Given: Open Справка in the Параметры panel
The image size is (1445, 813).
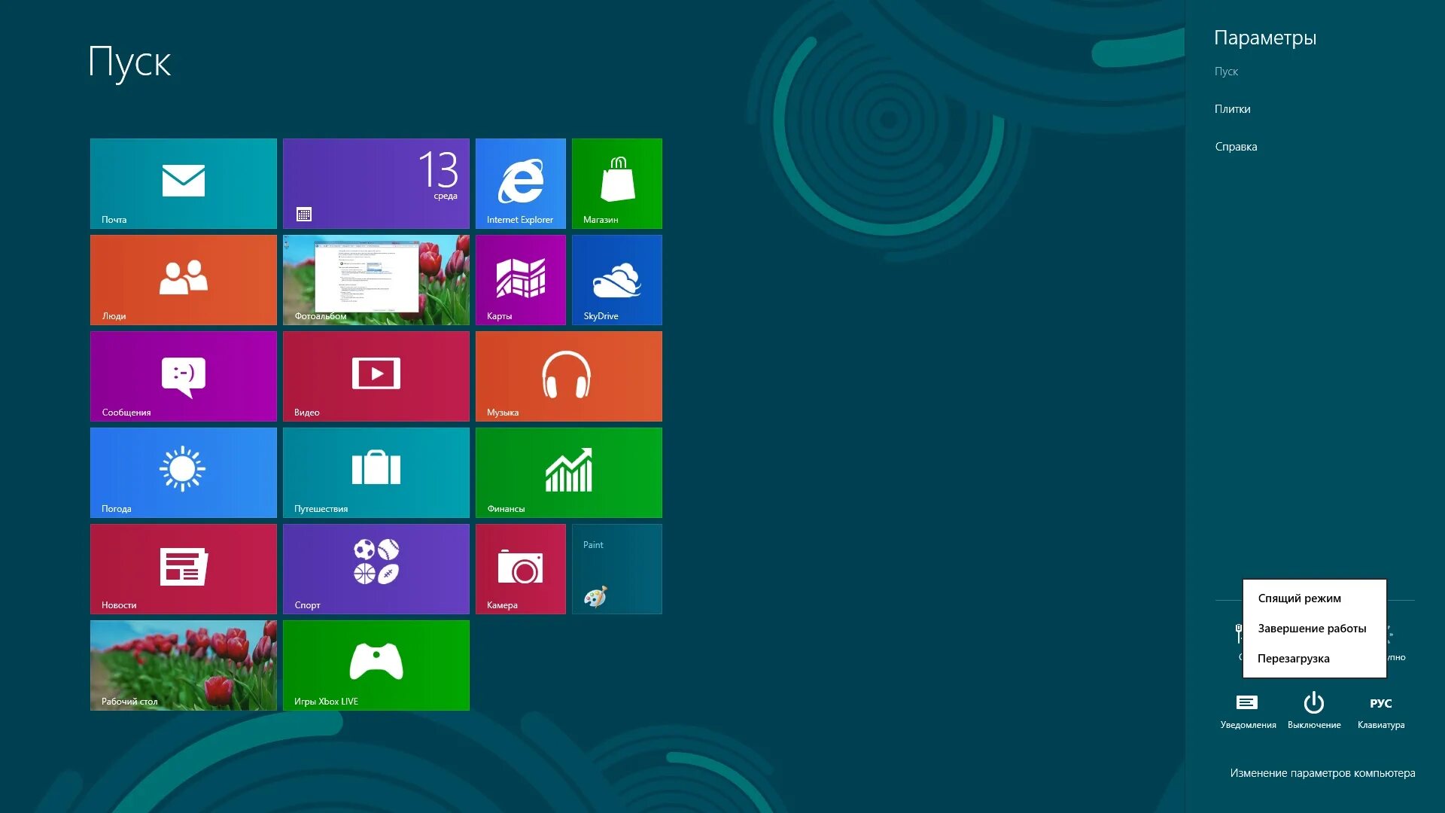Looking at the screenshot, I should point(1235,146).
